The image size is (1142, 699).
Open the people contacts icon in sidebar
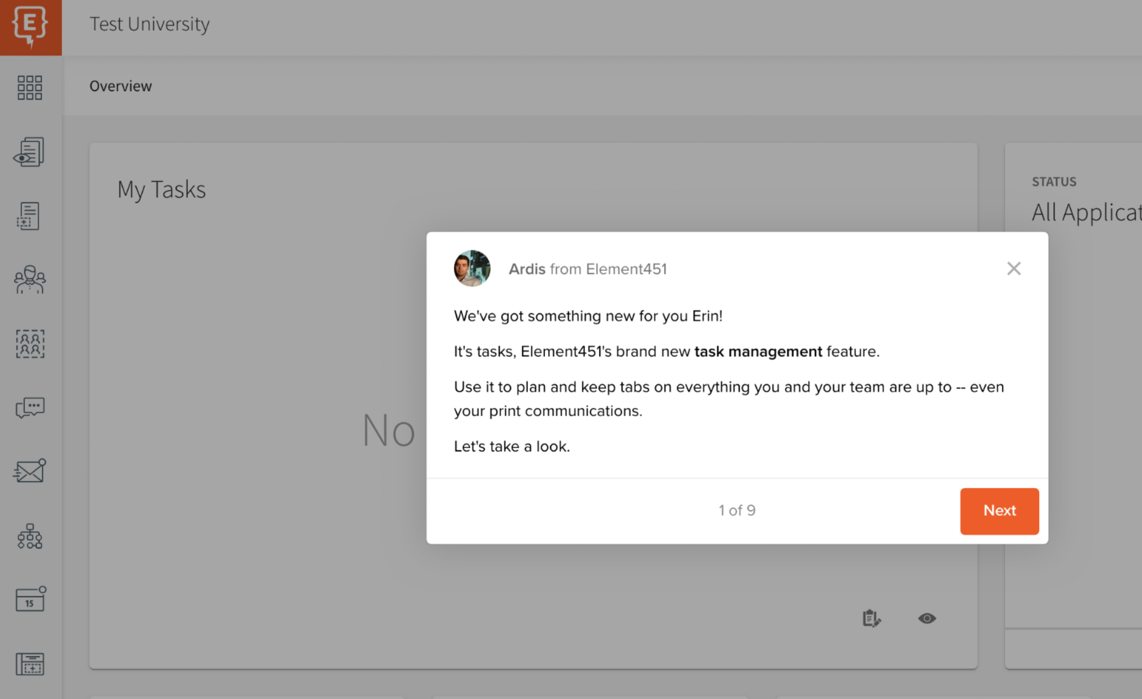pyautogui.click(x=30, y=279)
